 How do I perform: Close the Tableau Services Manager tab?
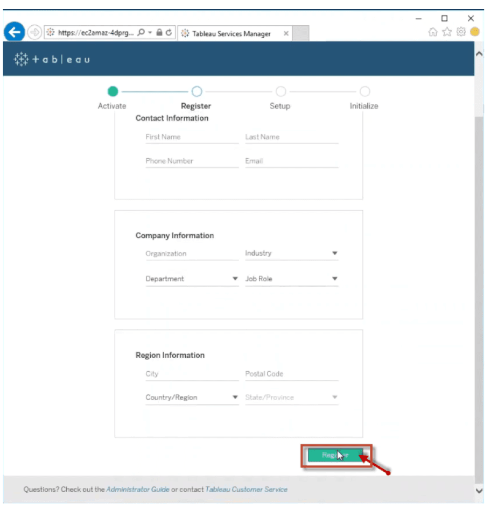pos(286,33)
